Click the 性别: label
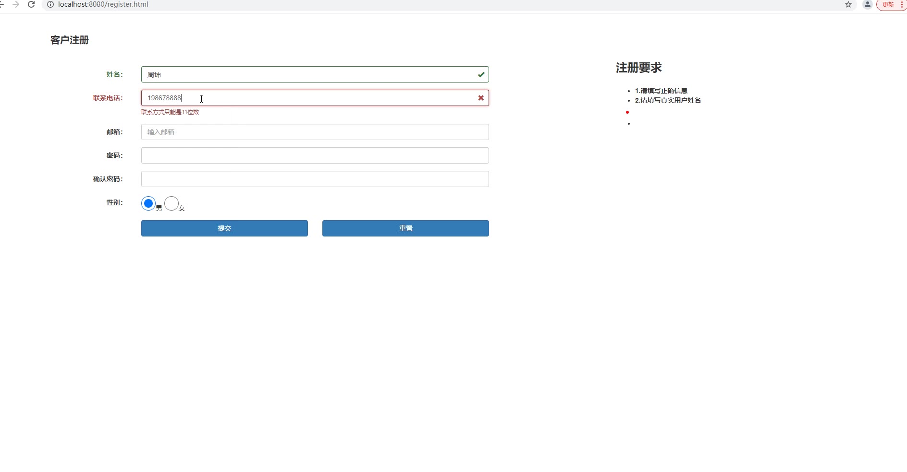This screenshot has width=907, height=472. point(115,202)
